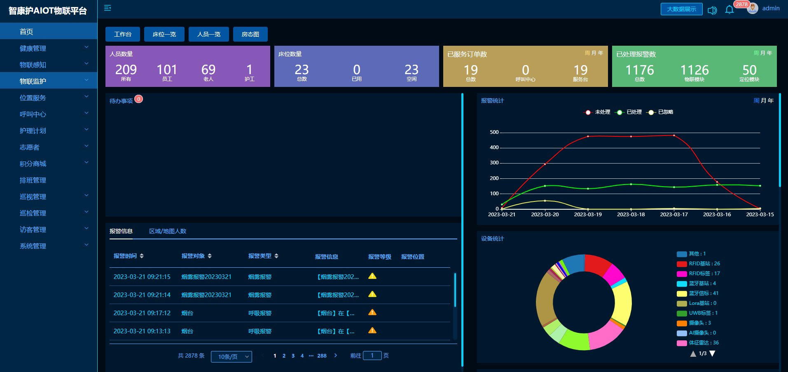The width and height of the screenshot is (788, 372).
Task: Click the speaker sound icon in the header
Action: tap(712, 10)
